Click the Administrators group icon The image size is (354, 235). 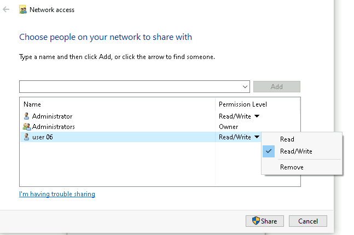click(27, 127)
